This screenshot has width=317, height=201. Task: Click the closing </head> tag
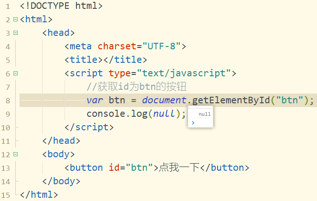(61, 141)
